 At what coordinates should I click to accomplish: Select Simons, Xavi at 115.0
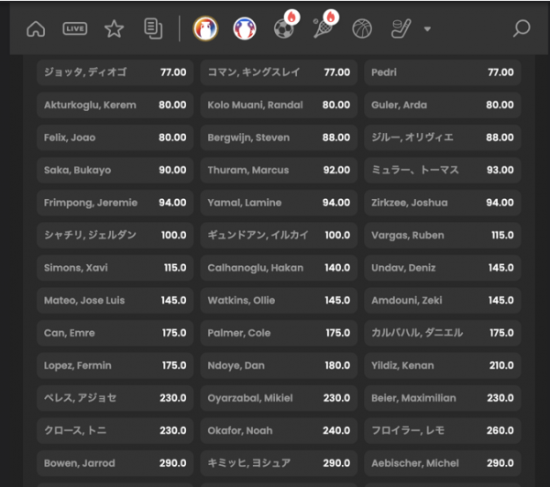(115, 268)
